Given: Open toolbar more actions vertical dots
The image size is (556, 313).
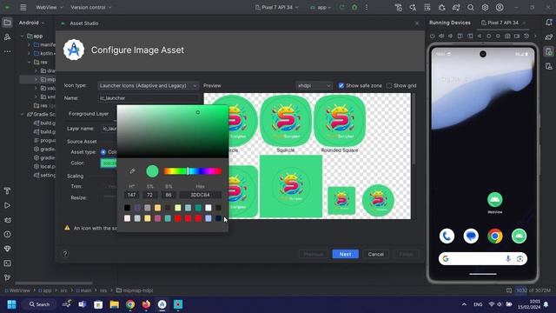Looking at the screenshot, I should click(367, 8).
